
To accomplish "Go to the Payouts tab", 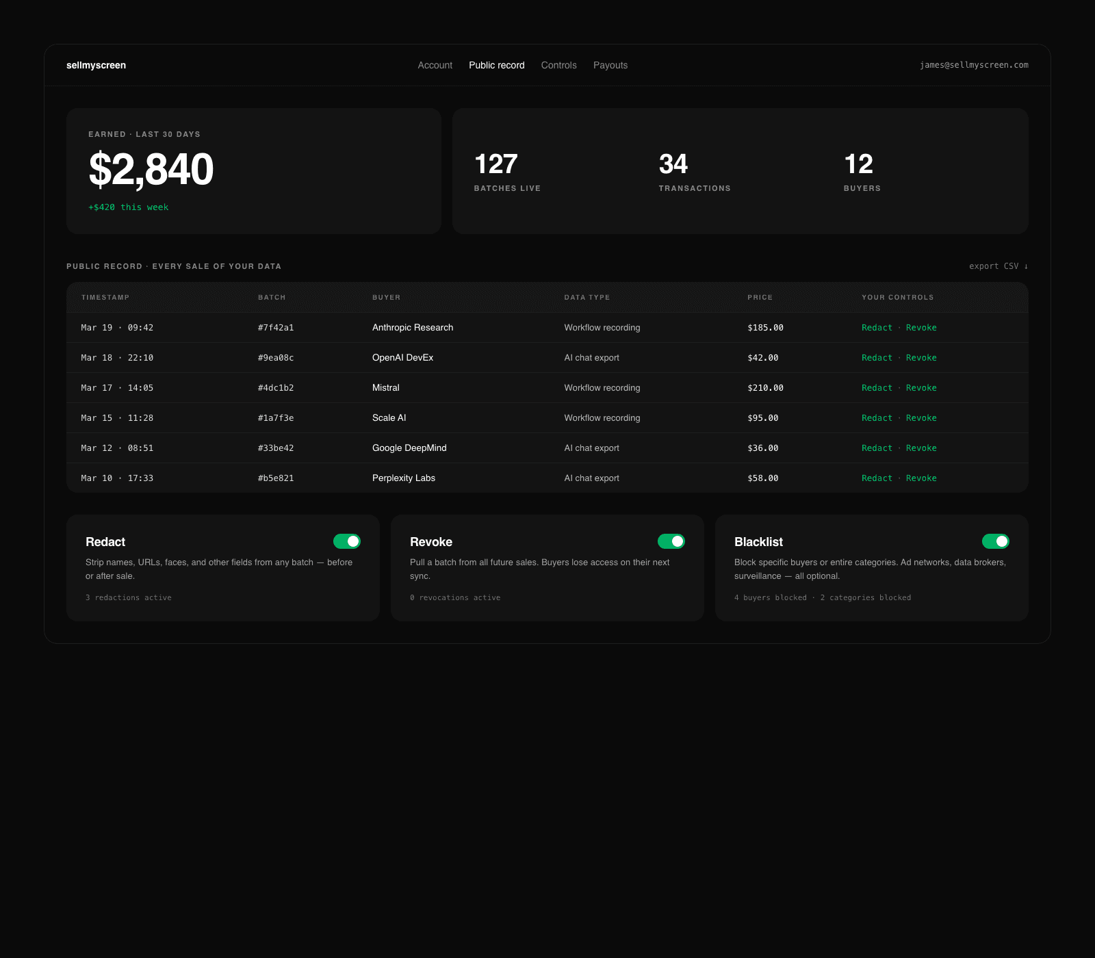I will tap(610, 65).
